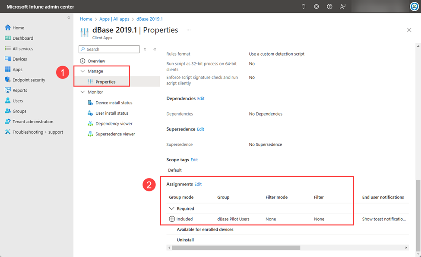Click the Search input field
421x257 pixels.
[x=109, y=49]
